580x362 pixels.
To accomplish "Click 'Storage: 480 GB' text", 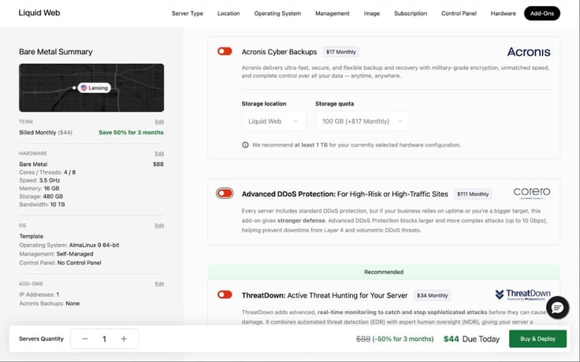I will click(x=41, y=196).
